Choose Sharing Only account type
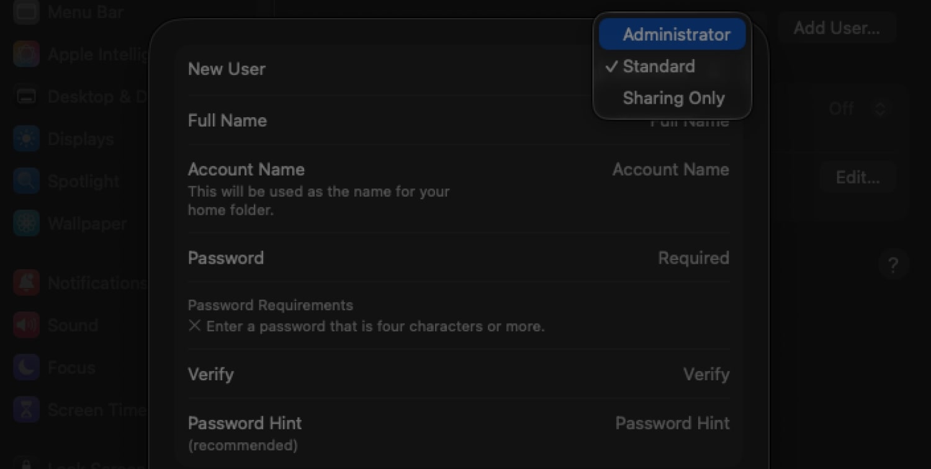Viewport: 931px width, 469px height. tap(673, 97)
